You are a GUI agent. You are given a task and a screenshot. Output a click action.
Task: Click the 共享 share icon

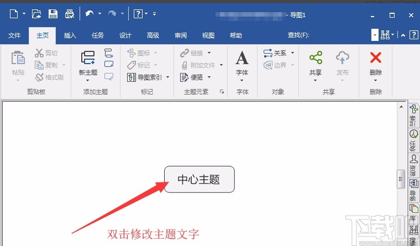(316, 57)
